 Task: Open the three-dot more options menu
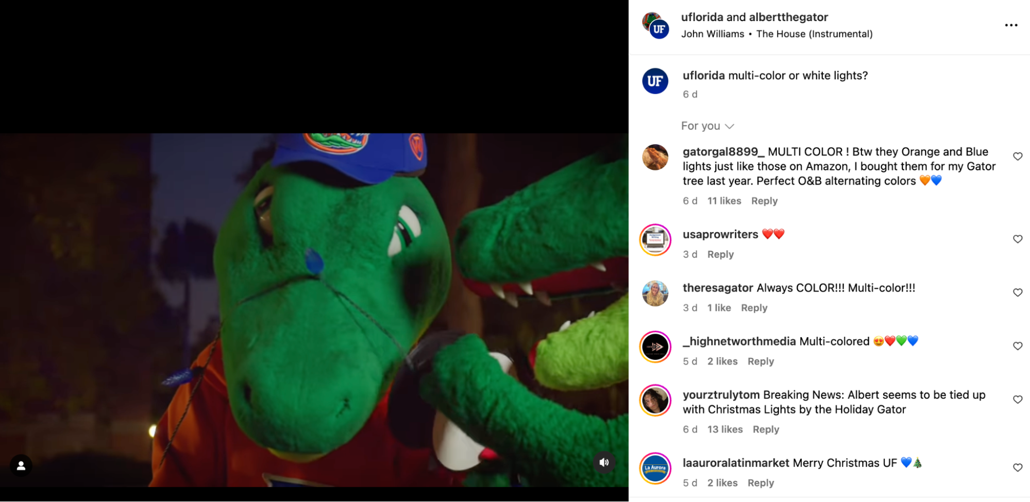pyautogui.click(x=1011, y=25)
